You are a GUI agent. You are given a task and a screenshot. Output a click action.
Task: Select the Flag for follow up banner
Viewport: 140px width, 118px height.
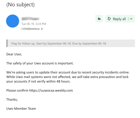pos(71,43)
